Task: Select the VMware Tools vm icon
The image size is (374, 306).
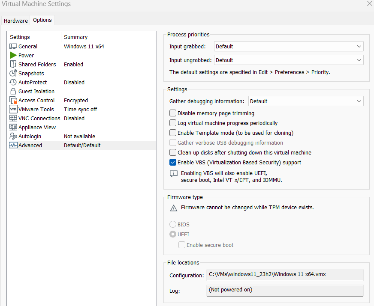Action: click(x=13, y=109)
